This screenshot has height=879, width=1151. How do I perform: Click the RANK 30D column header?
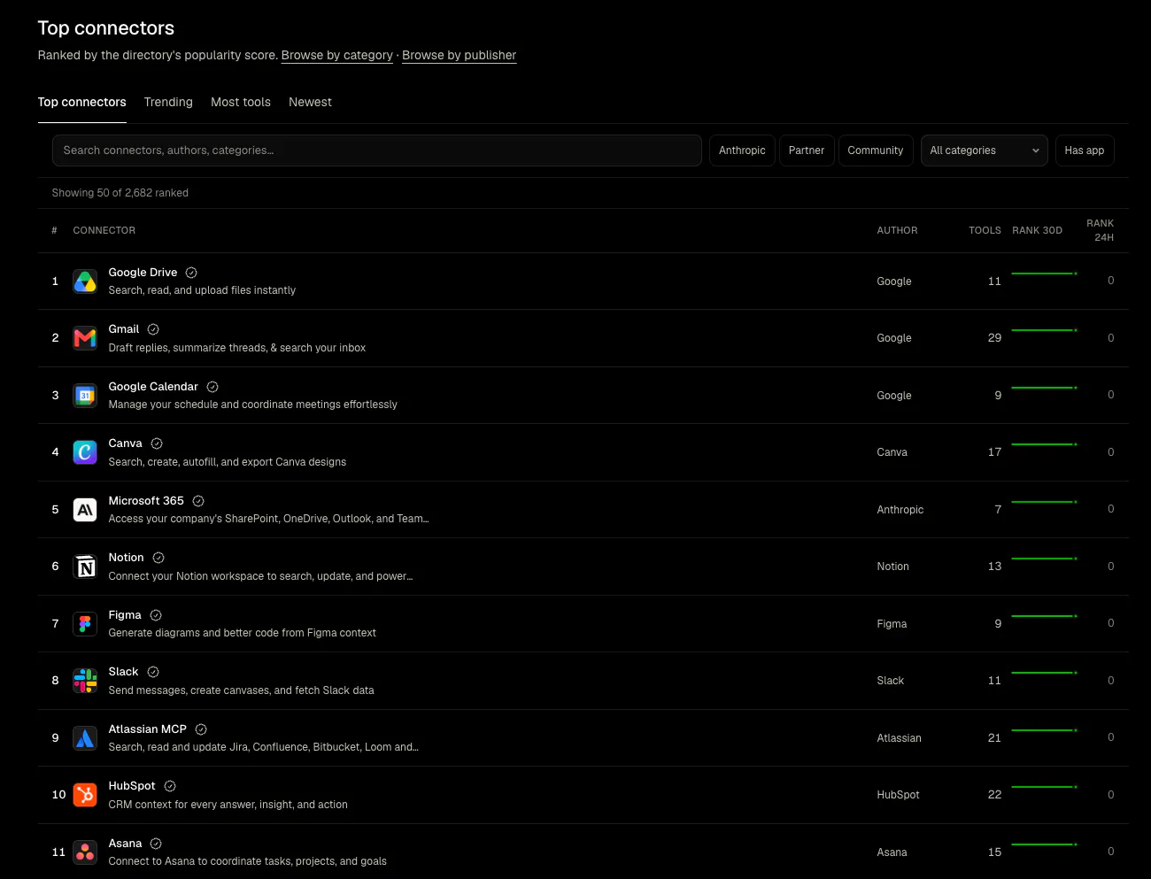1037,230
